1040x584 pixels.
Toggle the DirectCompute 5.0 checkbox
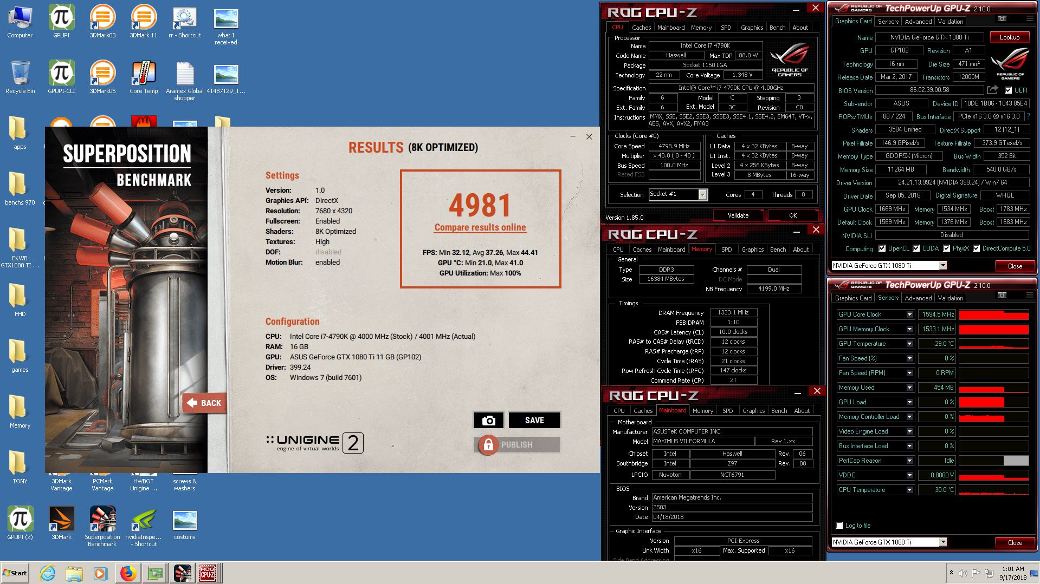[x=976, y=248]
